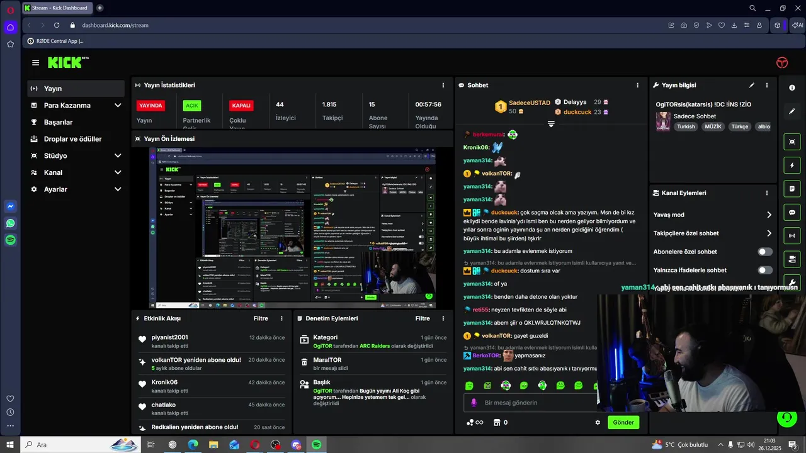Image resolution: width=806 pixels, height=453 pixels.
Task: Click the info icon in the right sidebar
Action: [792, 87]
